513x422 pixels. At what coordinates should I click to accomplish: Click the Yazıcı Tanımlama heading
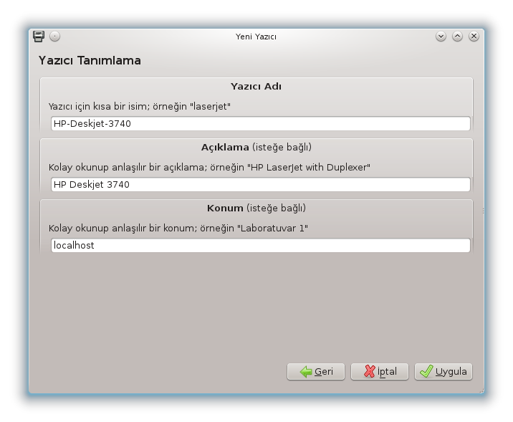tap(90, 60)
